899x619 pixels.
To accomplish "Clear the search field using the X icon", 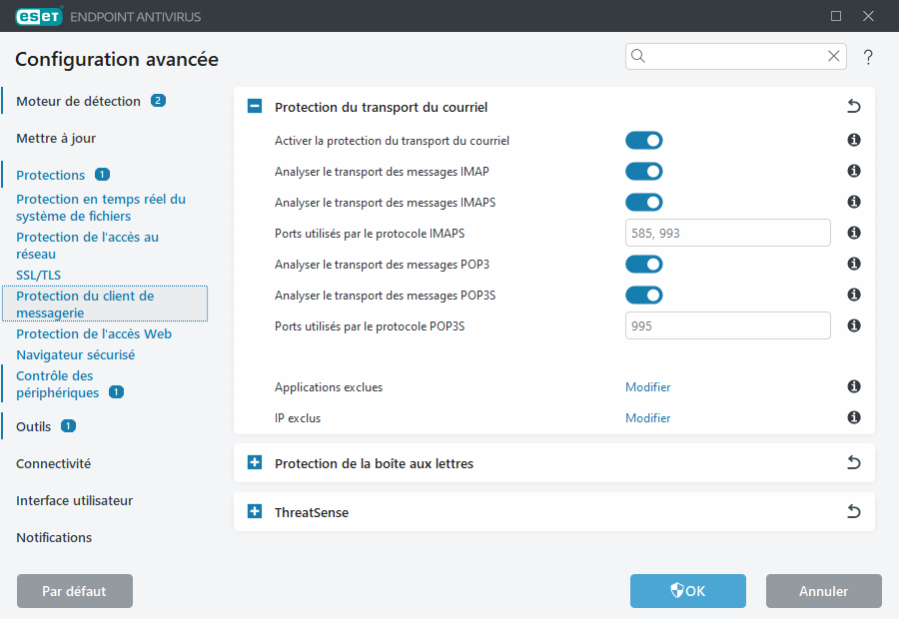I will coord(833,57).
